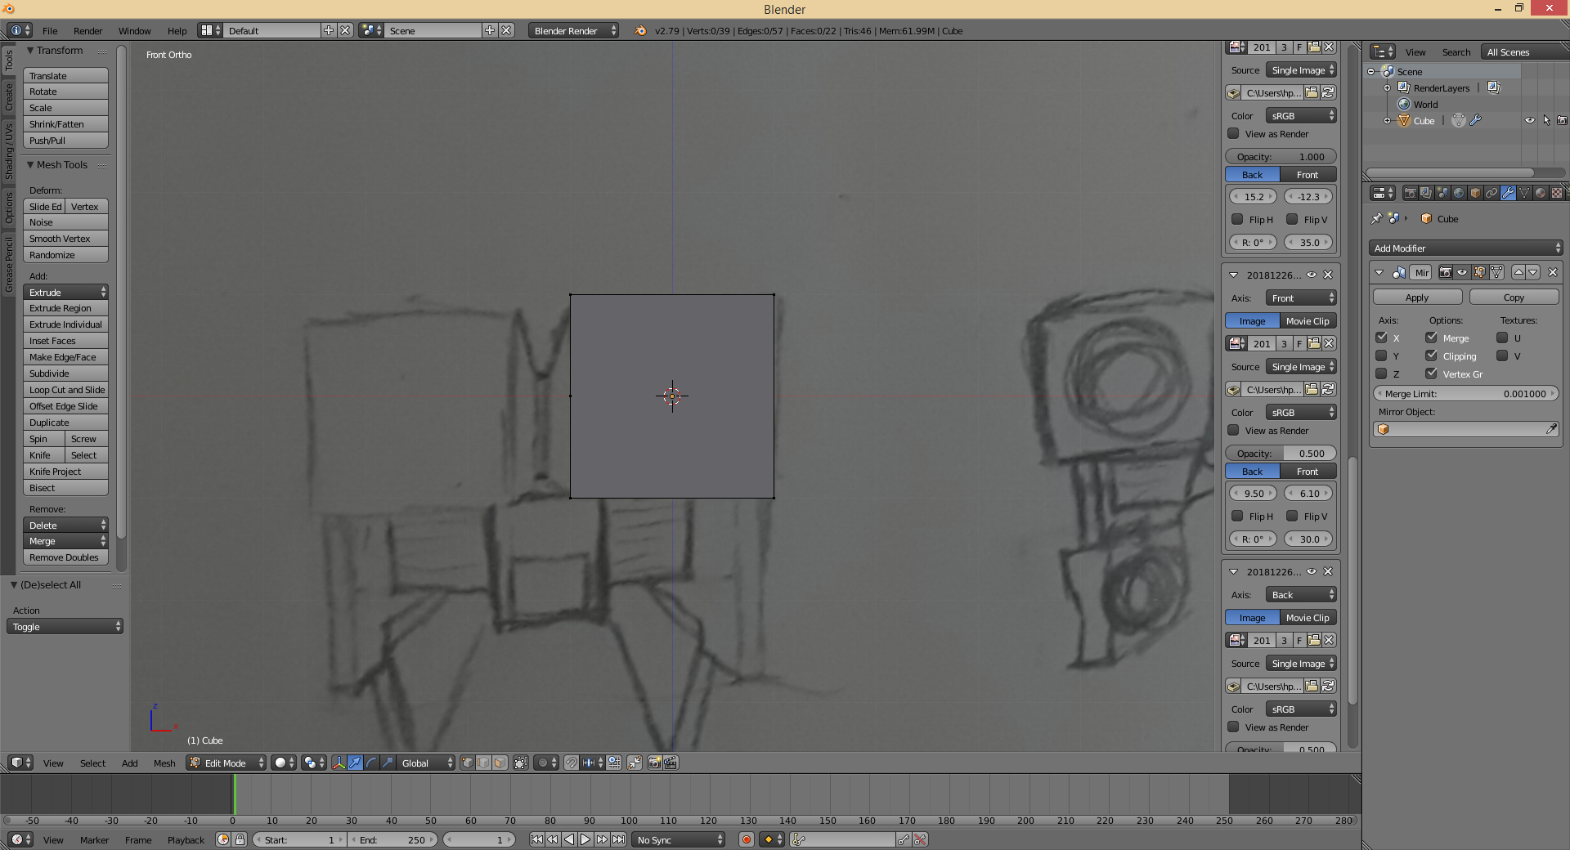Image resolution: width=1570 pixels, height=850 pixels.
Task: Remove the Mirror modifier with X
Action: coord(1552,272)
